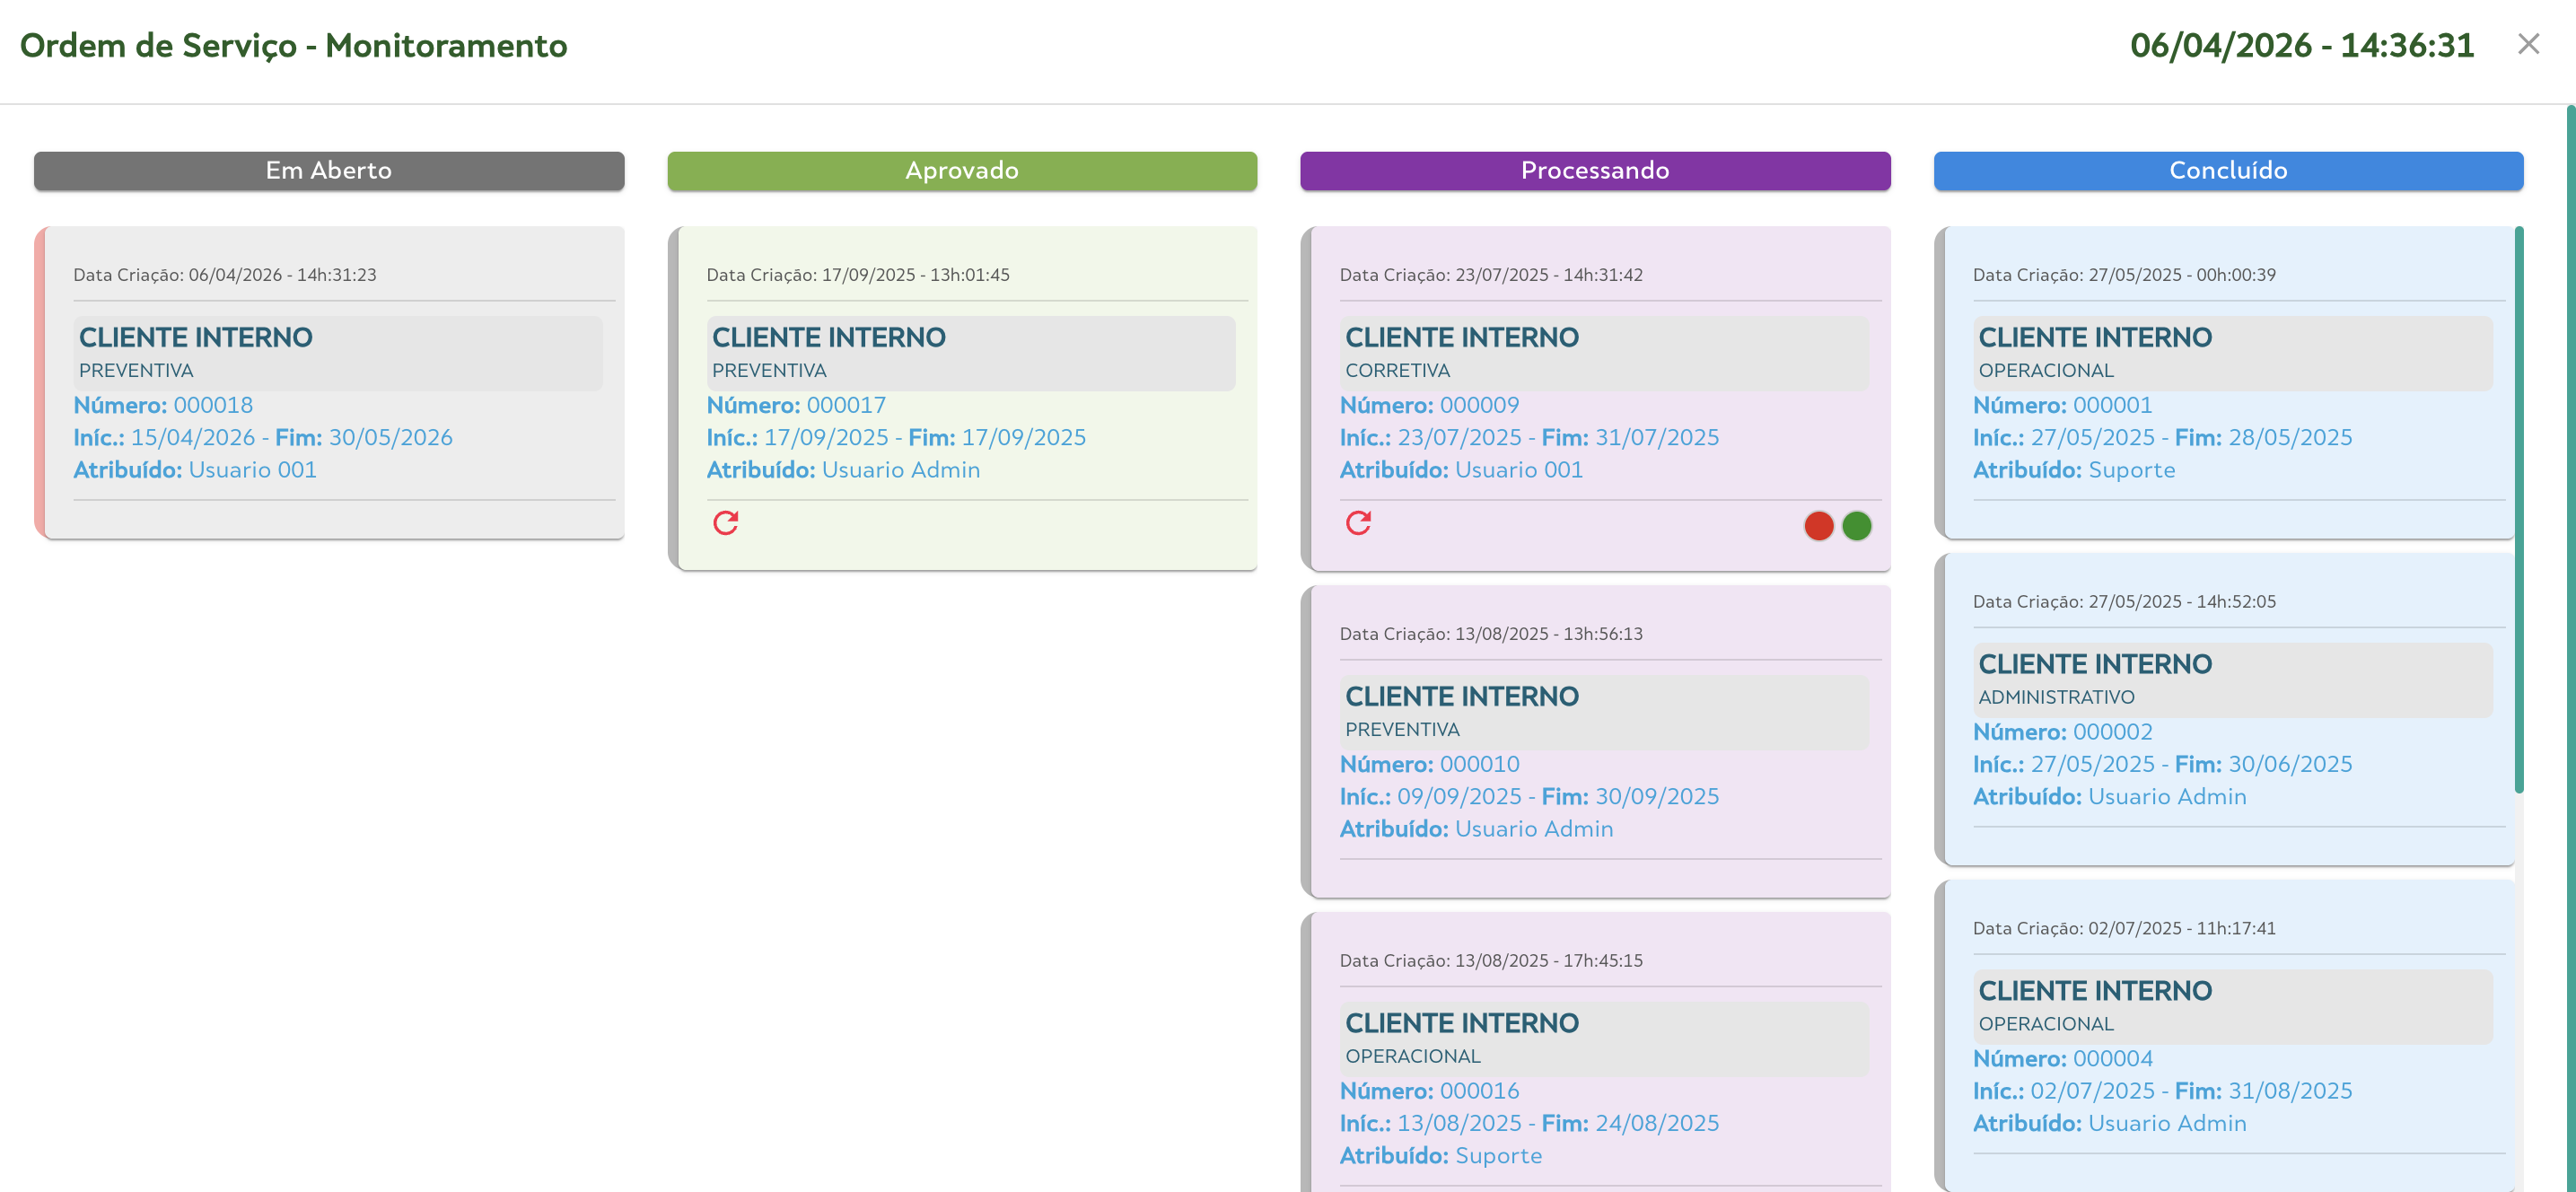Screen dimensions: 2576x1192
Task: Click Suporte assignee on order 000016
Action: [x=1498, y=1155]
